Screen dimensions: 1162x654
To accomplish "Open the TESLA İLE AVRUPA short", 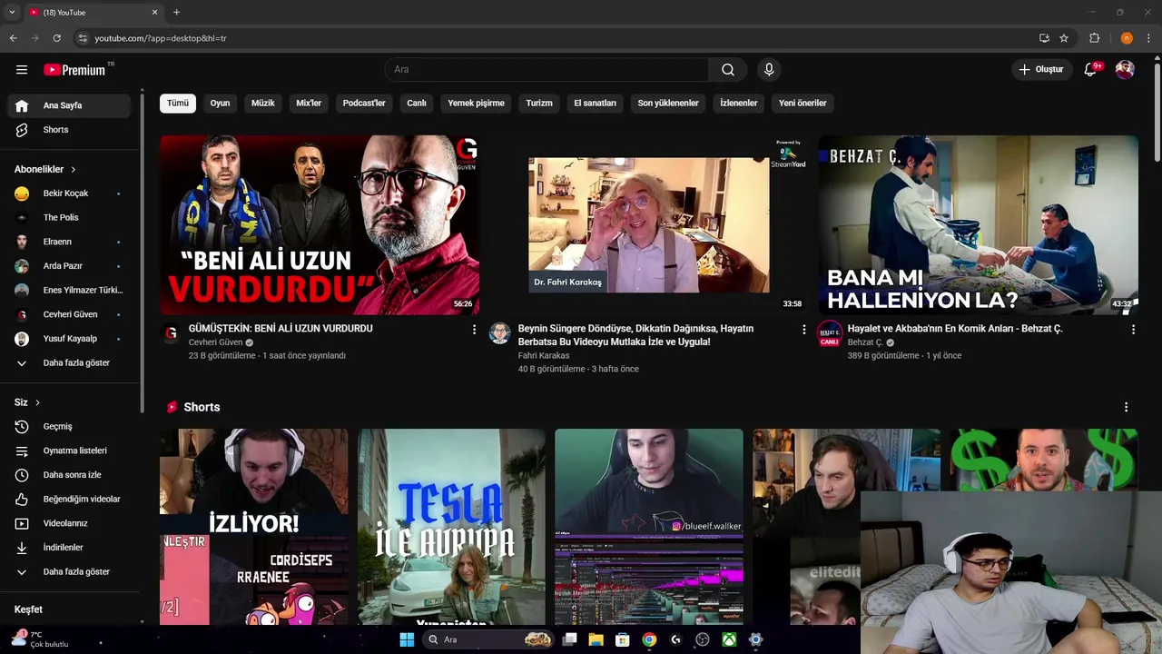I will 451,527.
